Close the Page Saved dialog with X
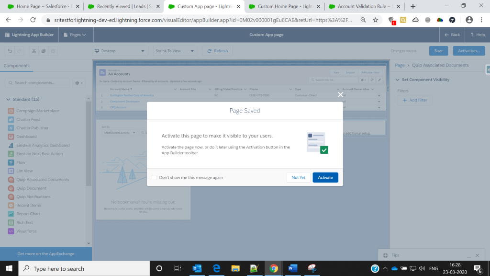490x276 pixels. pyautogui.click(x=340, y=94)
